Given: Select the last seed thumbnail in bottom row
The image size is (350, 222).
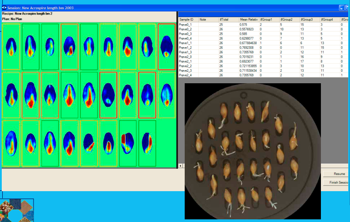Looking at the screenshot, I should (147, 144).
